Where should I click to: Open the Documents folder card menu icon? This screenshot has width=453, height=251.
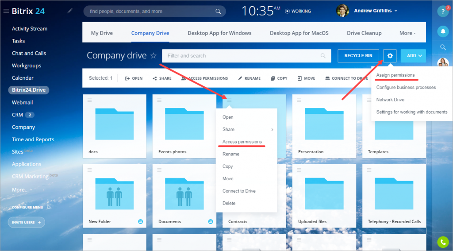coord(159,170)
